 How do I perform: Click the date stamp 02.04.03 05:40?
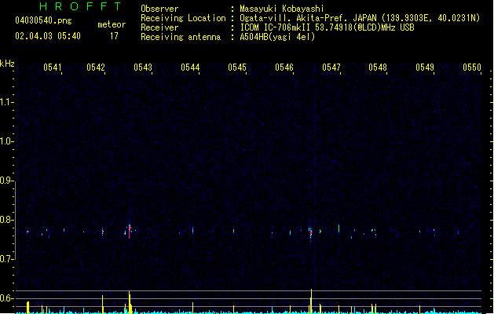[x=48, y=36]
